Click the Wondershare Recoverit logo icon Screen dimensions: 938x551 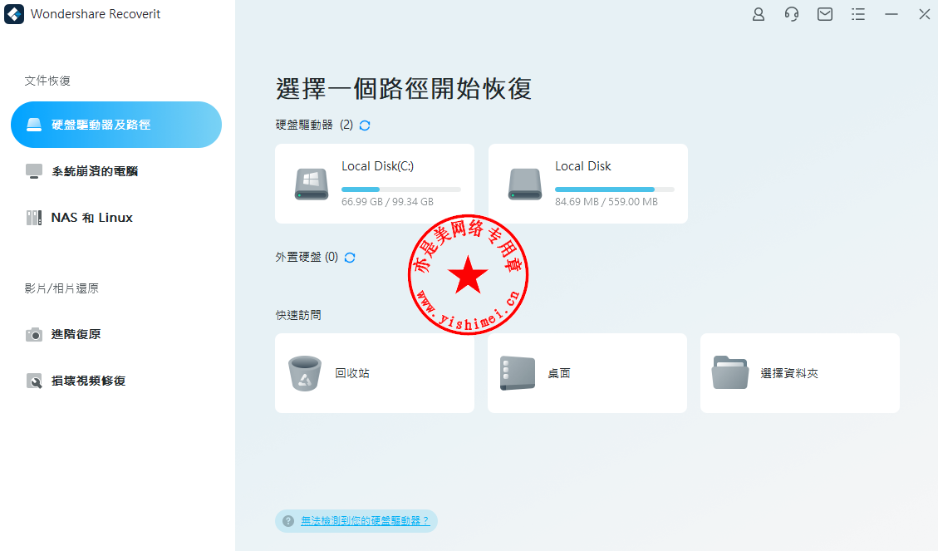tap(13, 14)
